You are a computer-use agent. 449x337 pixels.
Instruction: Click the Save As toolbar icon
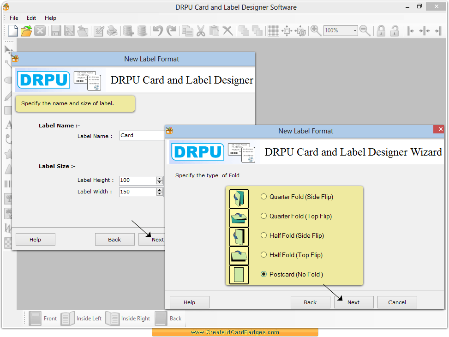point(69,30)
